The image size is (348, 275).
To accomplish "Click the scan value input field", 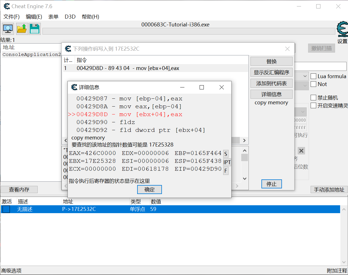I will click(x=320, y=66).
